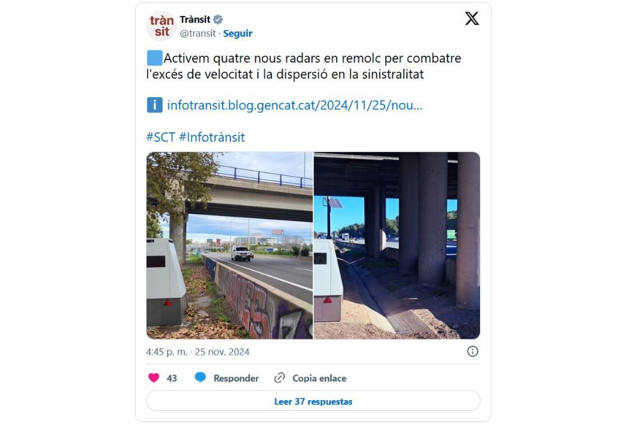Open the #Infotrànsit hashtag
Viewport: 640px width, 427px height.
[212, 137]
